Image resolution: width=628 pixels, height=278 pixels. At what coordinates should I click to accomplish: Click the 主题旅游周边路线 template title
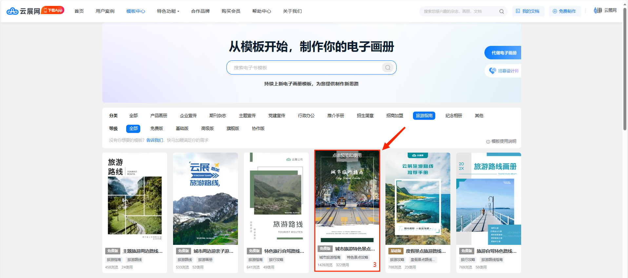coord(143,251)
